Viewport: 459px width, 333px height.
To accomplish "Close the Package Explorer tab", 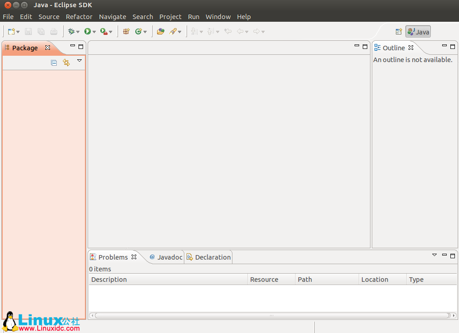I will pyautogui.click(x=48, y=47).
